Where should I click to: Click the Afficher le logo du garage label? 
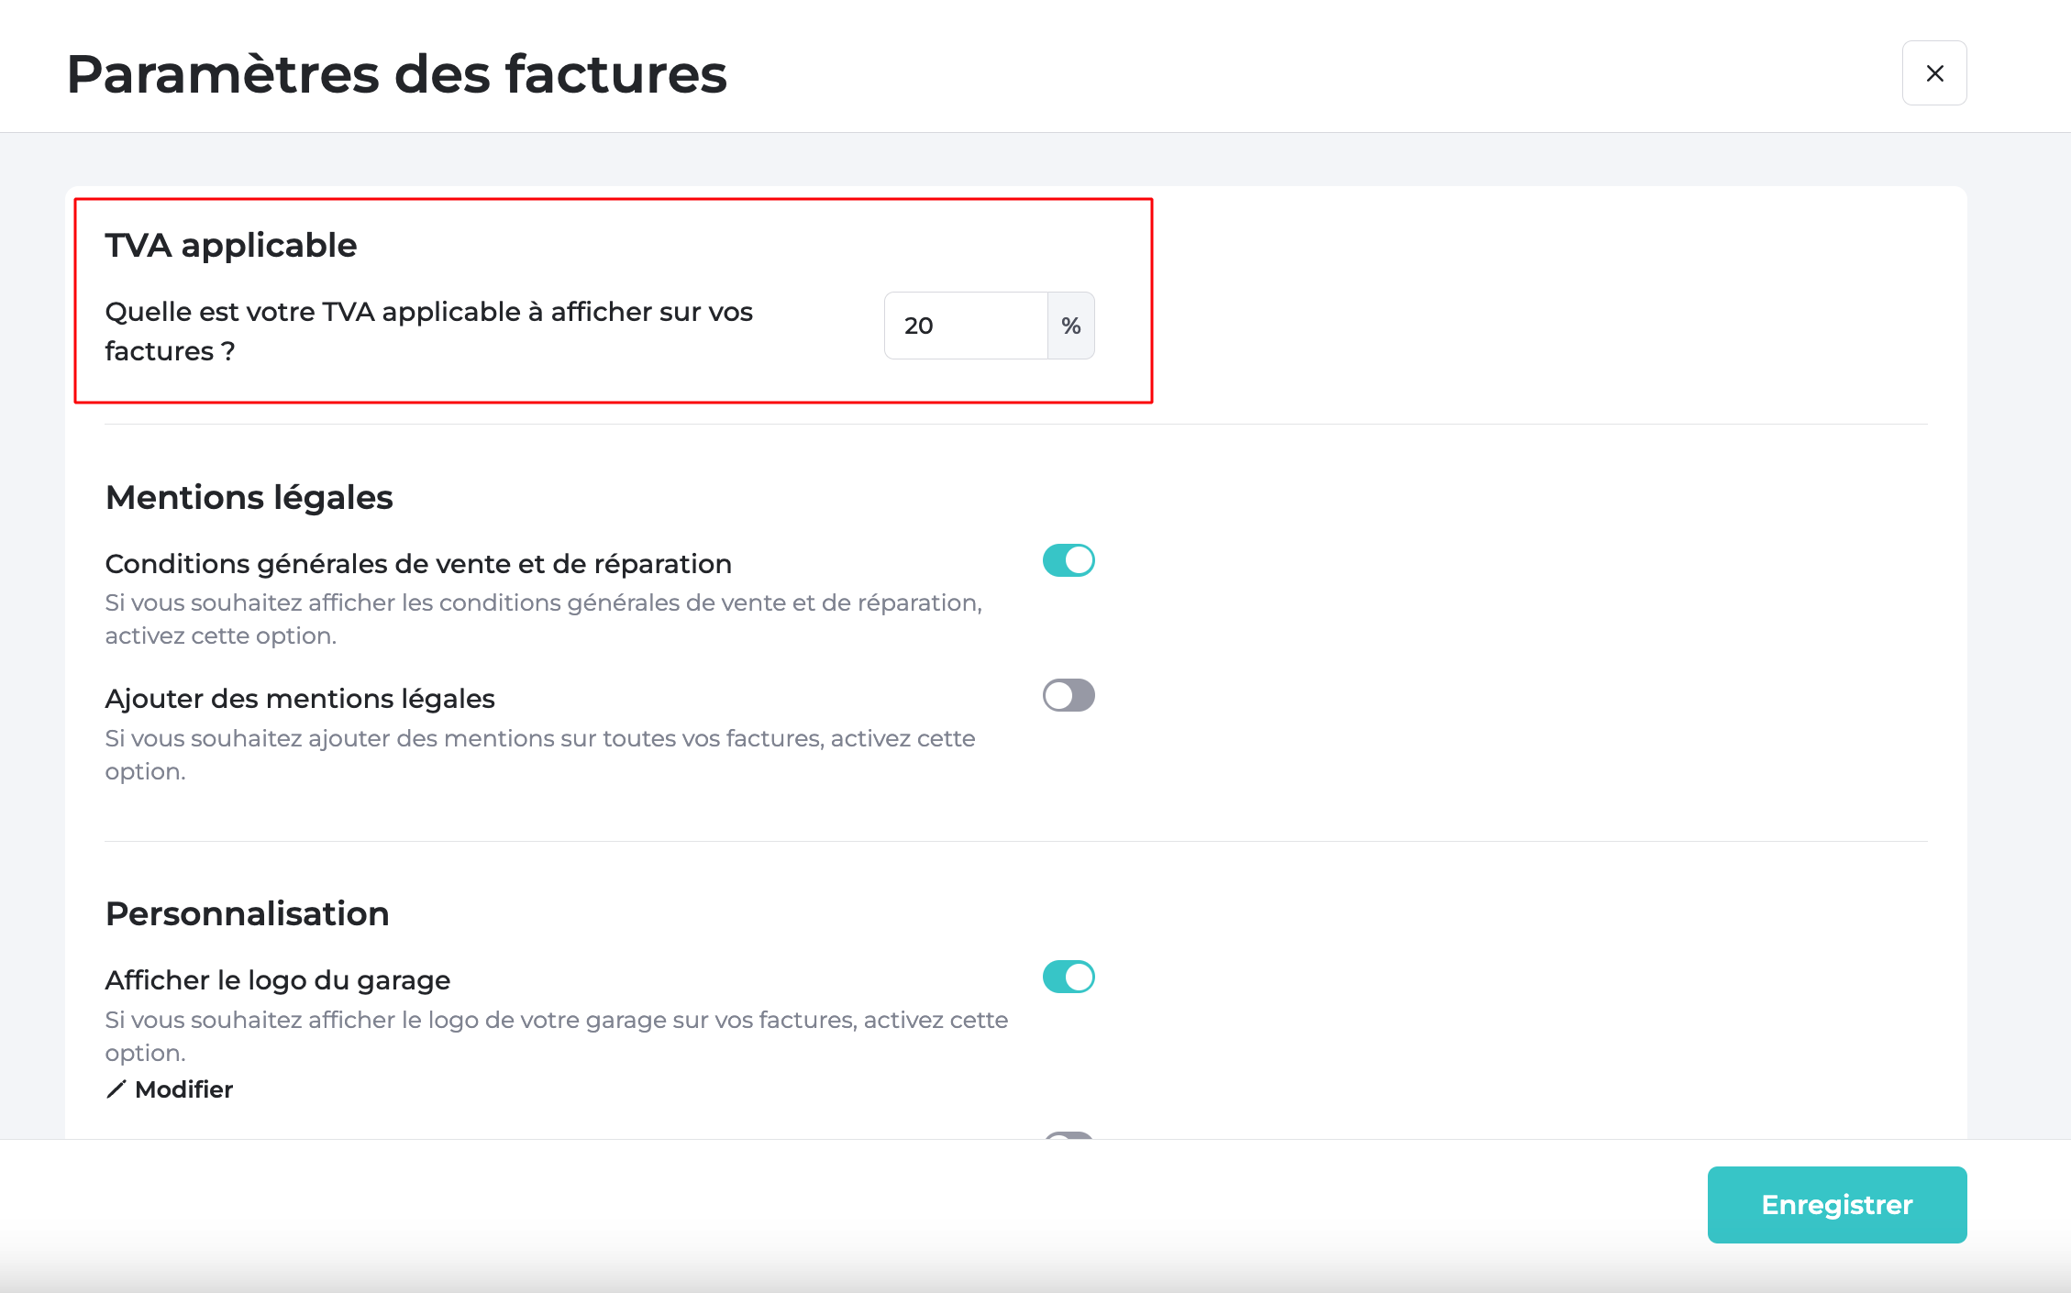(278, 980)
